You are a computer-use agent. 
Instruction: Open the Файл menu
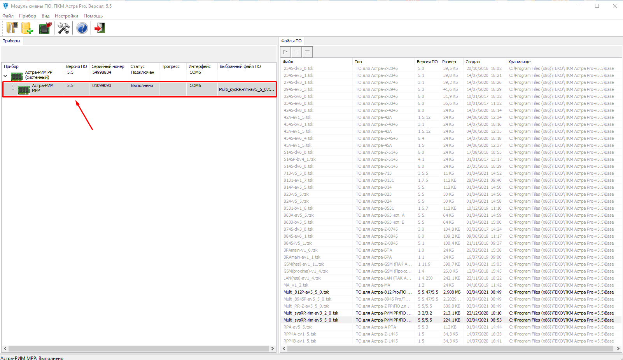(x=8, y=16)
